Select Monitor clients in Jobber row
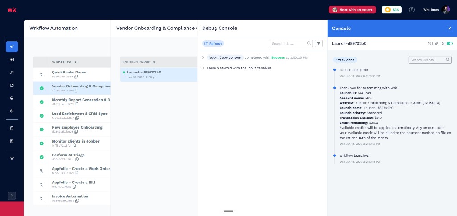457x216 pixels. click(x=72, y=143)
